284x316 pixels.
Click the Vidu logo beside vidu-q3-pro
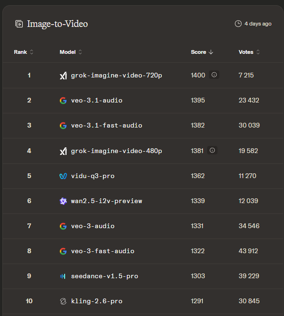tap(63, 176)
